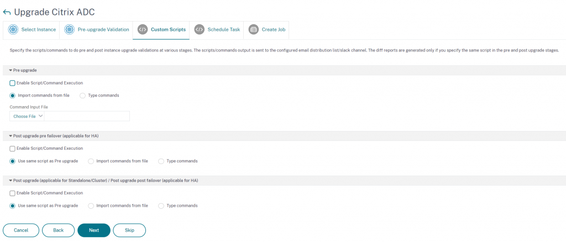Screen dimensions: 566x242
Task: Enable Script/Command Execution under Post upgrade pre failover
Action: (x=12, y=149)
